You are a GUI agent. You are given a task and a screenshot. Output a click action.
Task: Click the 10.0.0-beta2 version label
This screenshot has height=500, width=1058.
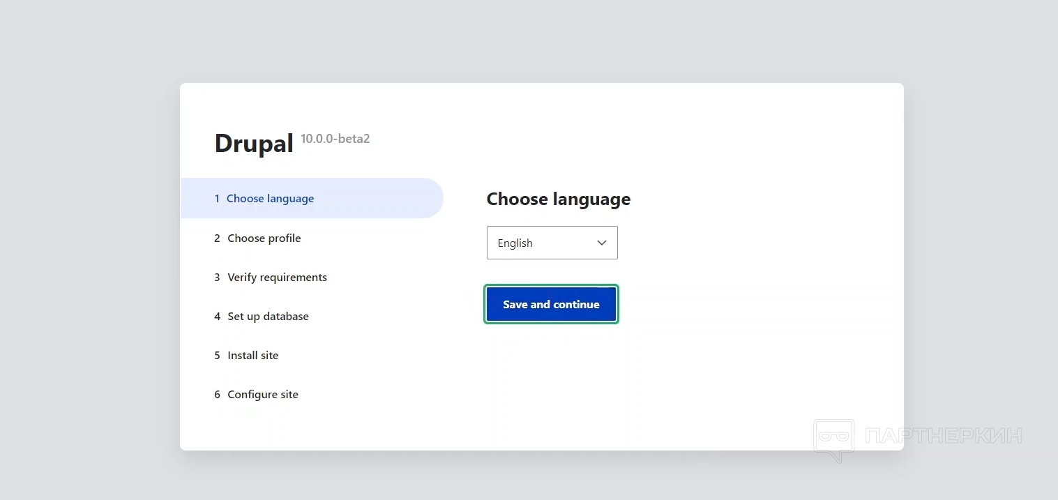coord(335,139)
